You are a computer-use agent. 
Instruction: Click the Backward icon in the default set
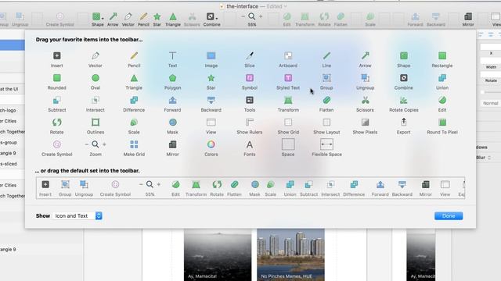(x=402, y=184)
